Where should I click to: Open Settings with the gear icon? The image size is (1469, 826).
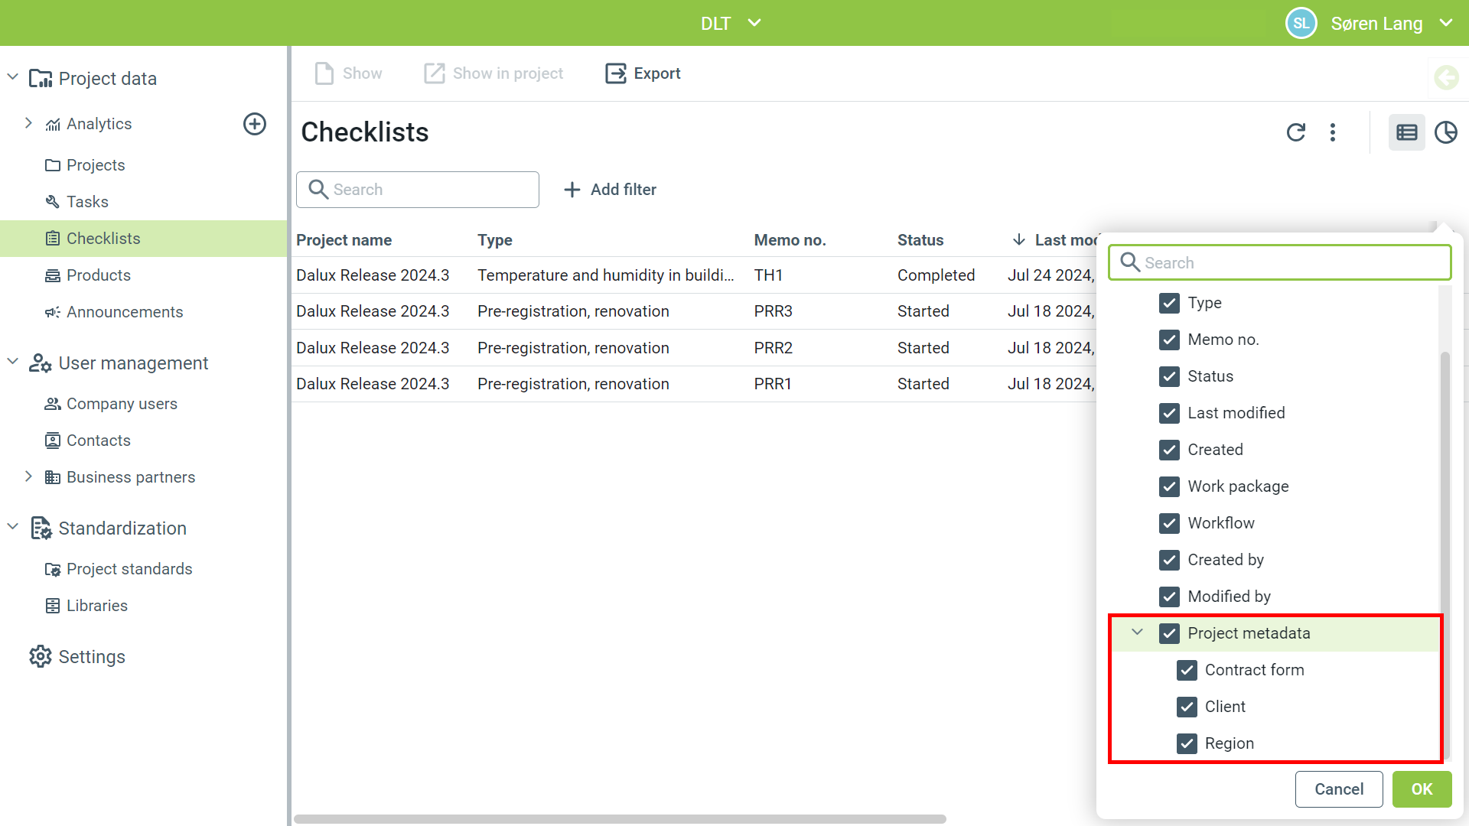pos(41,657)
